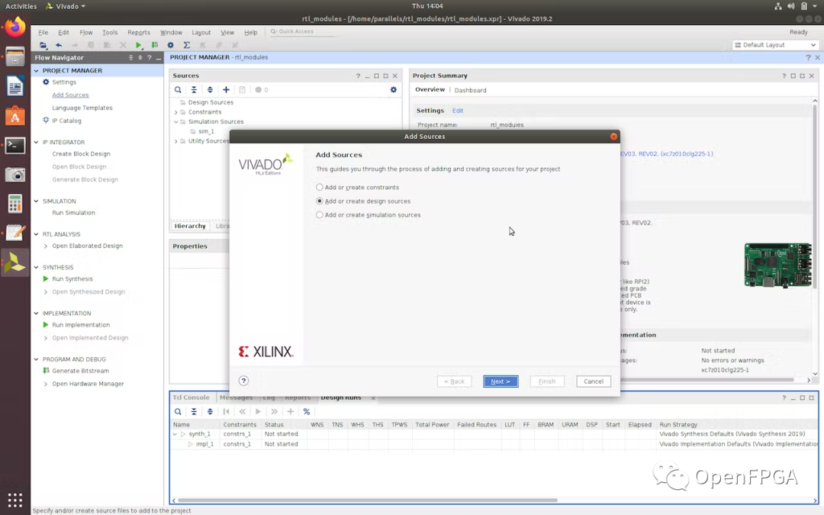The height and width of the screenshot is (515, 824).
Task: Search in the Sources panel
Action: (x=178, y=90)
